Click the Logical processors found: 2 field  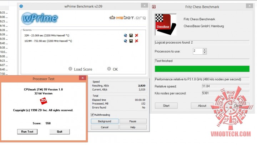[202, 42]
